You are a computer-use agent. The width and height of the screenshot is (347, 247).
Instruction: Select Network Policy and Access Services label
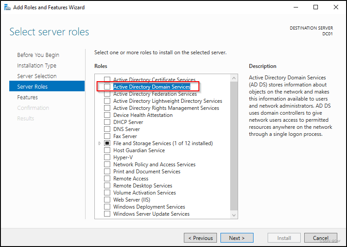tap(154, 165)
